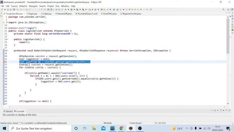The height and width of the screenshot is (132, 234).
Task: Click the toolbar Search magnifier icon at right
Action: 223,10
